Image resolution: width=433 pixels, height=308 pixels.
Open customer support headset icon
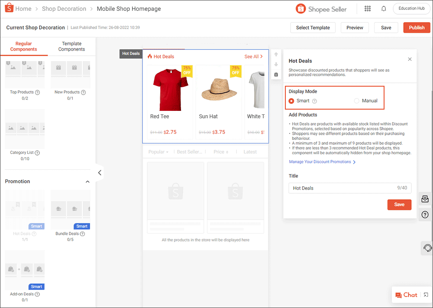click(427, 248)
